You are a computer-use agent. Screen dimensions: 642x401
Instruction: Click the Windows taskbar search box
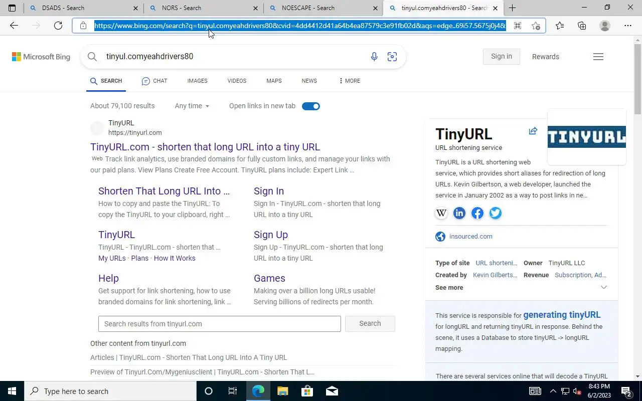(x=111, y=391)
